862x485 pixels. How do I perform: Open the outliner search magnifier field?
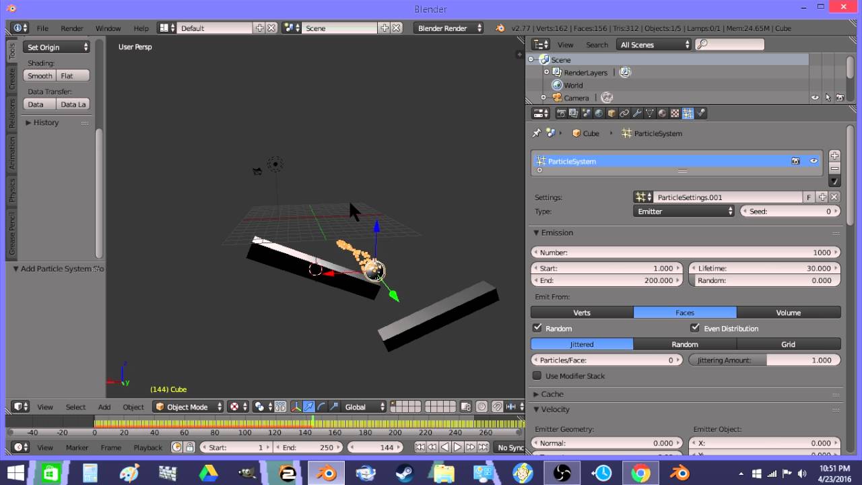pyautogui.click(x=729, y=44)
